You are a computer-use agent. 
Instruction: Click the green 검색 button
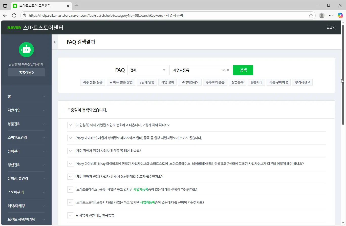243,70
